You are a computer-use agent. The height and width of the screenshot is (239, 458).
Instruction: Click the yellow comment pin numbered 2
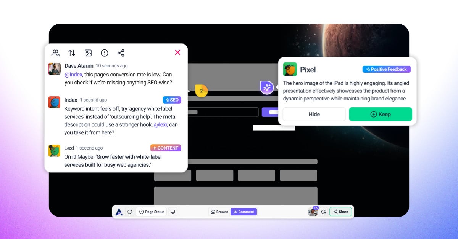tap(201, 91)
